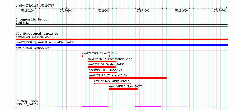Click the nsv523091 (Shaikh2009) variant label
This screenshot has width=235, height=110.
33,37
